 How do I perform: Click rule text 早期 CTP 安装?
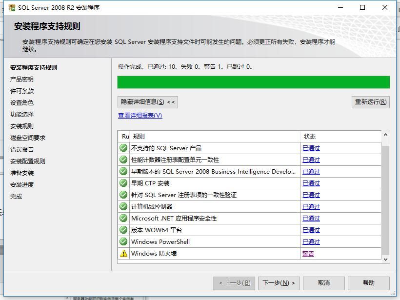coord(150,183)
